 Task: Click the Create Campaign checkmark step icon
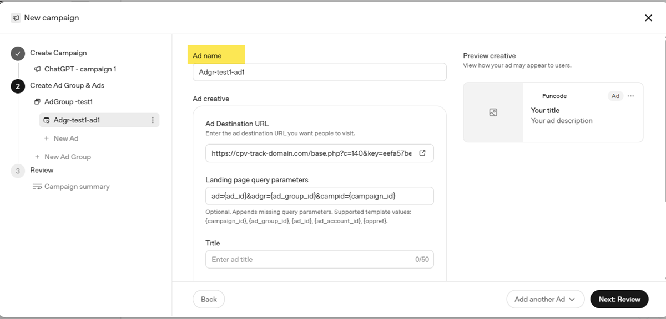[x=18, y=54]
